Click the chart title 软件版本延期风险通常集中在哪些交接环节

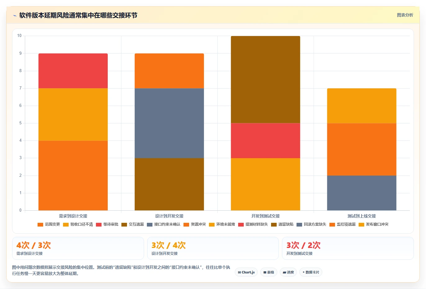click(x=78, y=15)
